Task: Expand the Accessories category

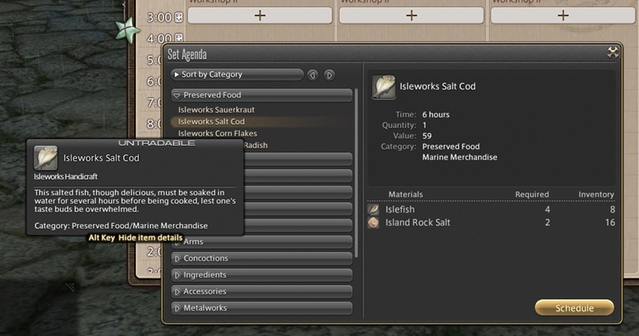Action: pyautogui.click(x=262, y=291)
